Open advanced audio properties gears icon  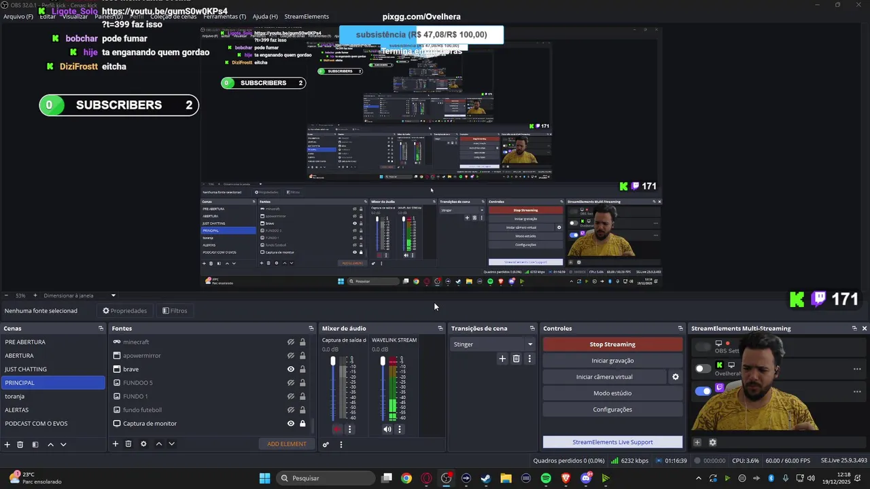point(326,445)
